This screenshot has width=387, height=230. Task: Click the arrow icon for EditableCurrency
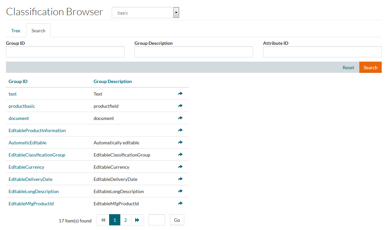[180, 167]
